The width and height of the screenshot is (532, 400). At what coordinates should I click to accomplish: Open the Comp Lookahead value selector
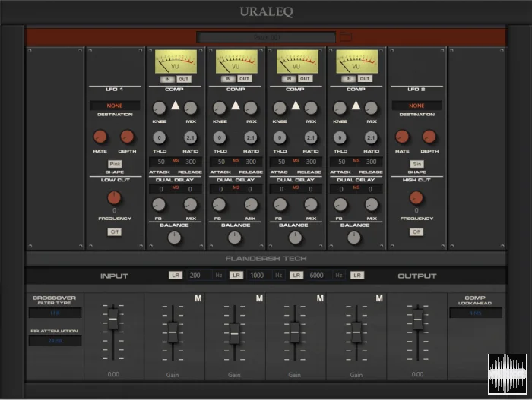click(x=476, y=313)
